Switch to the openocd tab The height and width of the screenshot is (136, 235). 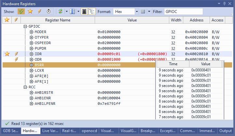(x=89, y=131)
